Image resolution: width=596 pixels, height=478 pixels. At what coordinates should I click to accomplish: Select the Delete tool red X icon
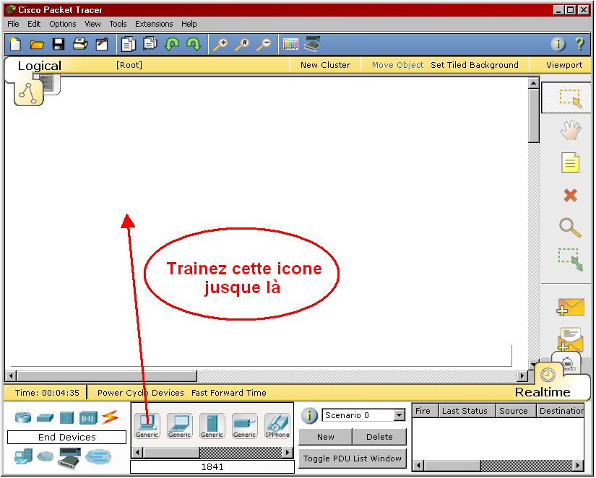point(570,195)
